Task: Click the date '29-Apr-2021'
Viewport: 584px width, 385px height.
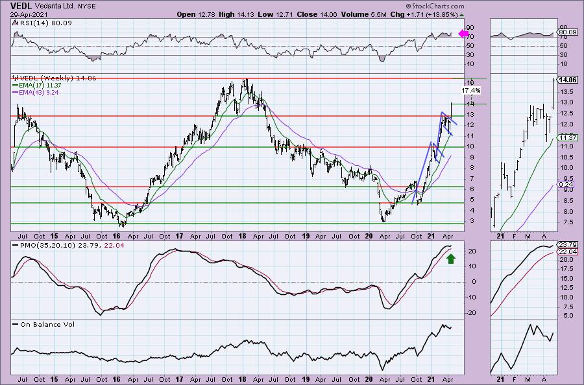Action: tap(29, 14)
